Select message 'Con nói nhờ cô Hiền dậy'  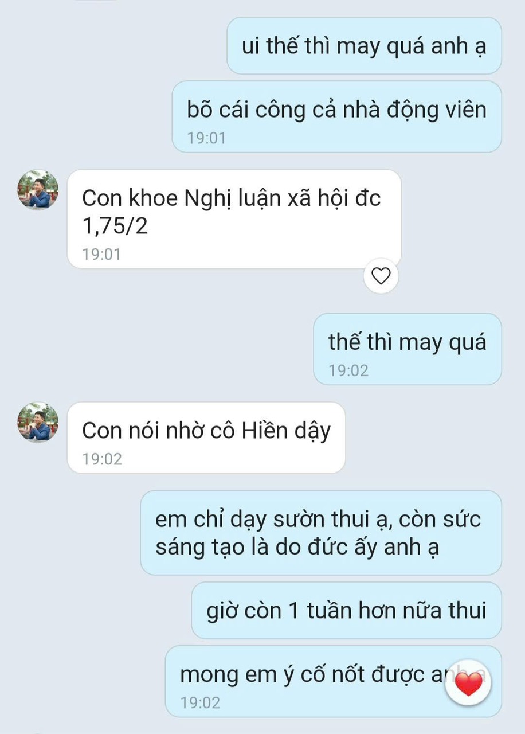(x=206, y=438)
